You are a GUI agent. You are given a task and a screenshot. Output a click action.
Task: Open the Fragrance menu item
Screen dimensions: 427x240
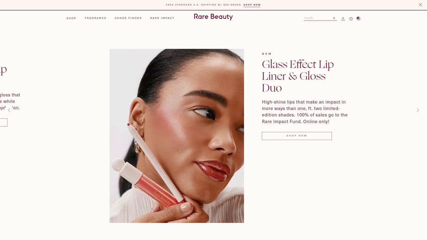[95, 18]
